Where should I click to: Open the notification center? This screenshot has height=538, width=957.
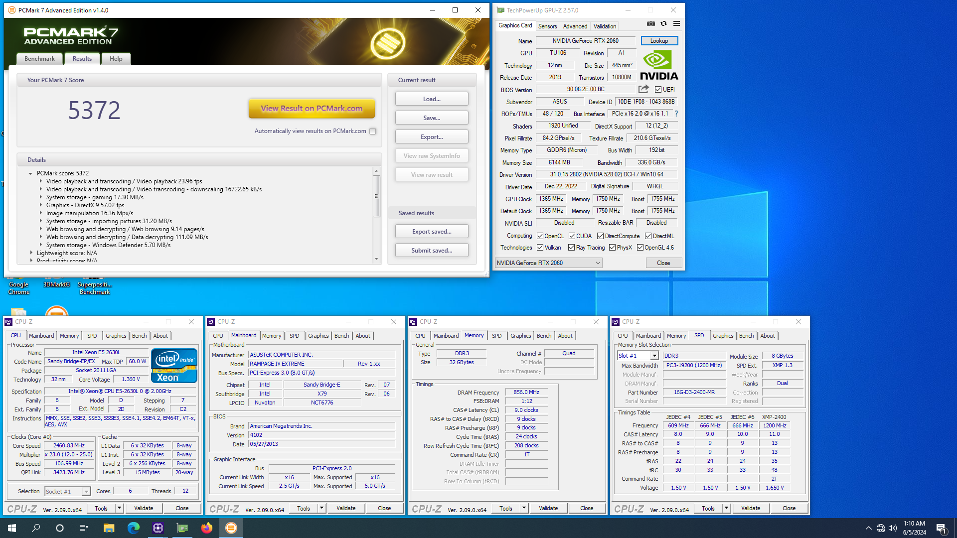coord(941,528)
